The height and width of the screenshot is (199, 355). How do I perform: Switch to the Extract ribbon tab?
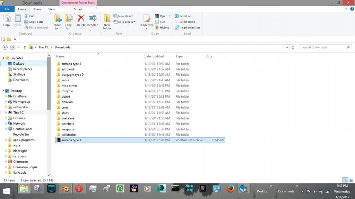[x=78, y=9]
